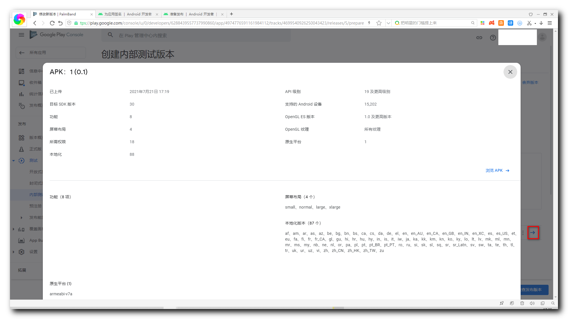Bookmark page with the star icon
This screenshot has width=568, height=319.
point(379,23)
